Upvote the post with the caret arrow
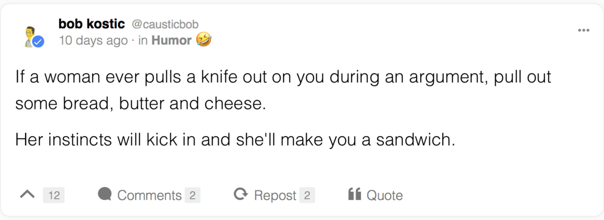The width and height of the screenshot is (604, 220). tap(27, 195)
